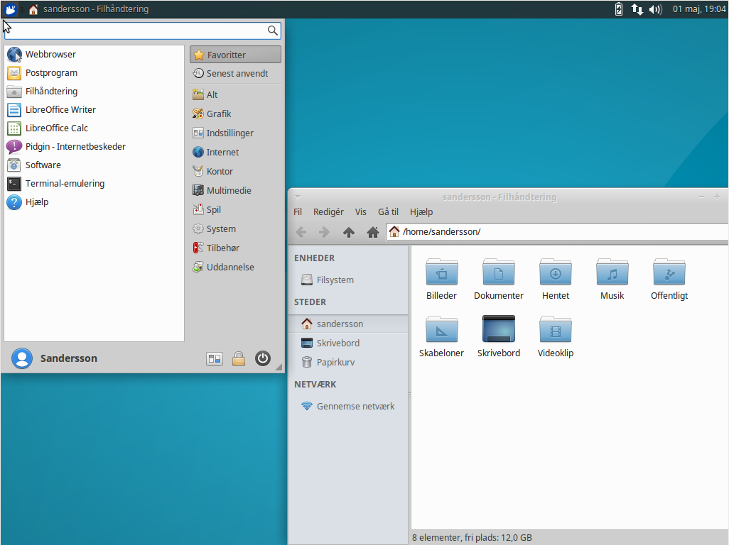Viewport: 729px width, 545px height.
Task: Open the network indicator in panel
Action: tap(637, 9)
